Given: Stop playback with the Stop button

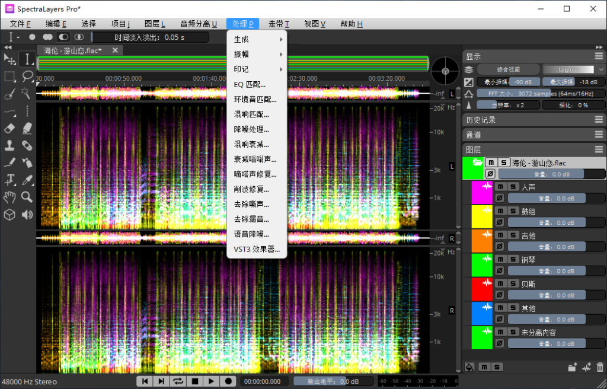Looking at the screenshot, I should point(194,381).
